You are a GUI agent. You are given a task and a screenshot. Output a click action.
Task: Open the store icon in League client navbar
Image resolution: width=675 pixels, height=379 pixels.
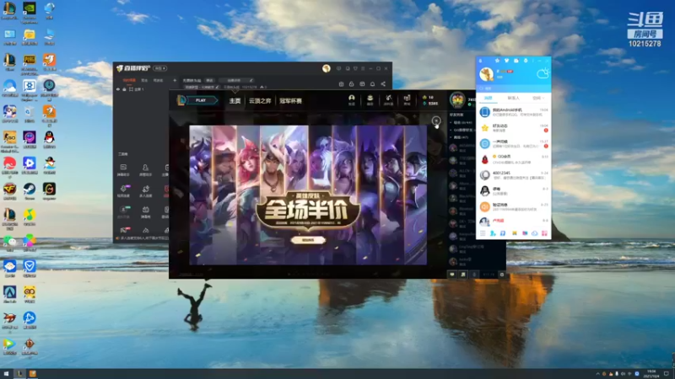[407, 99]
